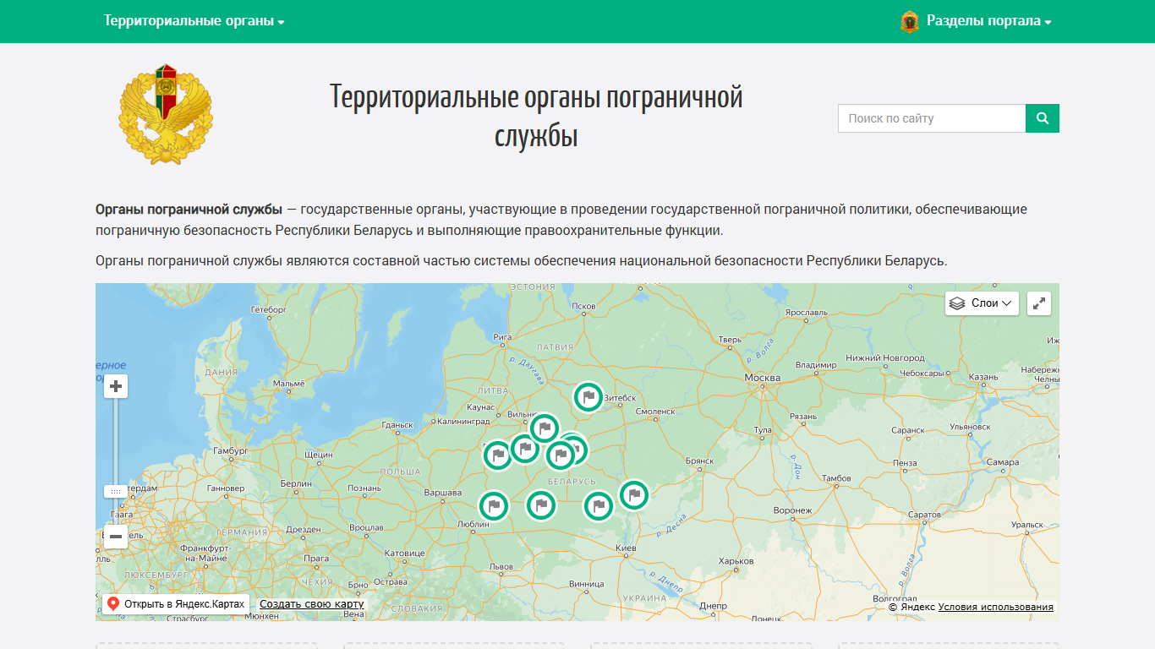Expand the Территориальные органы menu
Screen dimensions: 1155x649
194,21
